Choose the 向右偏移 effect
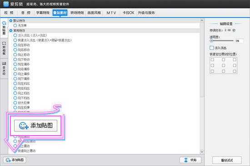Screen dimensions: 250x166 15,69
